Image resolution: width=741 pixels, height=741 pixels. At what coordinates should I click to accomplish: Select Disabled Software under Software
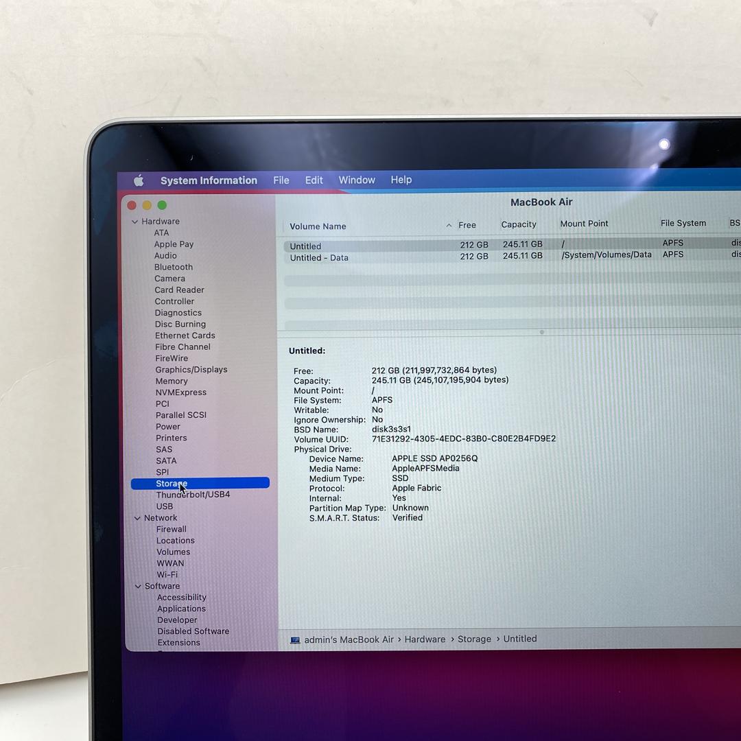pyautogui.click(x=193, y=631)
